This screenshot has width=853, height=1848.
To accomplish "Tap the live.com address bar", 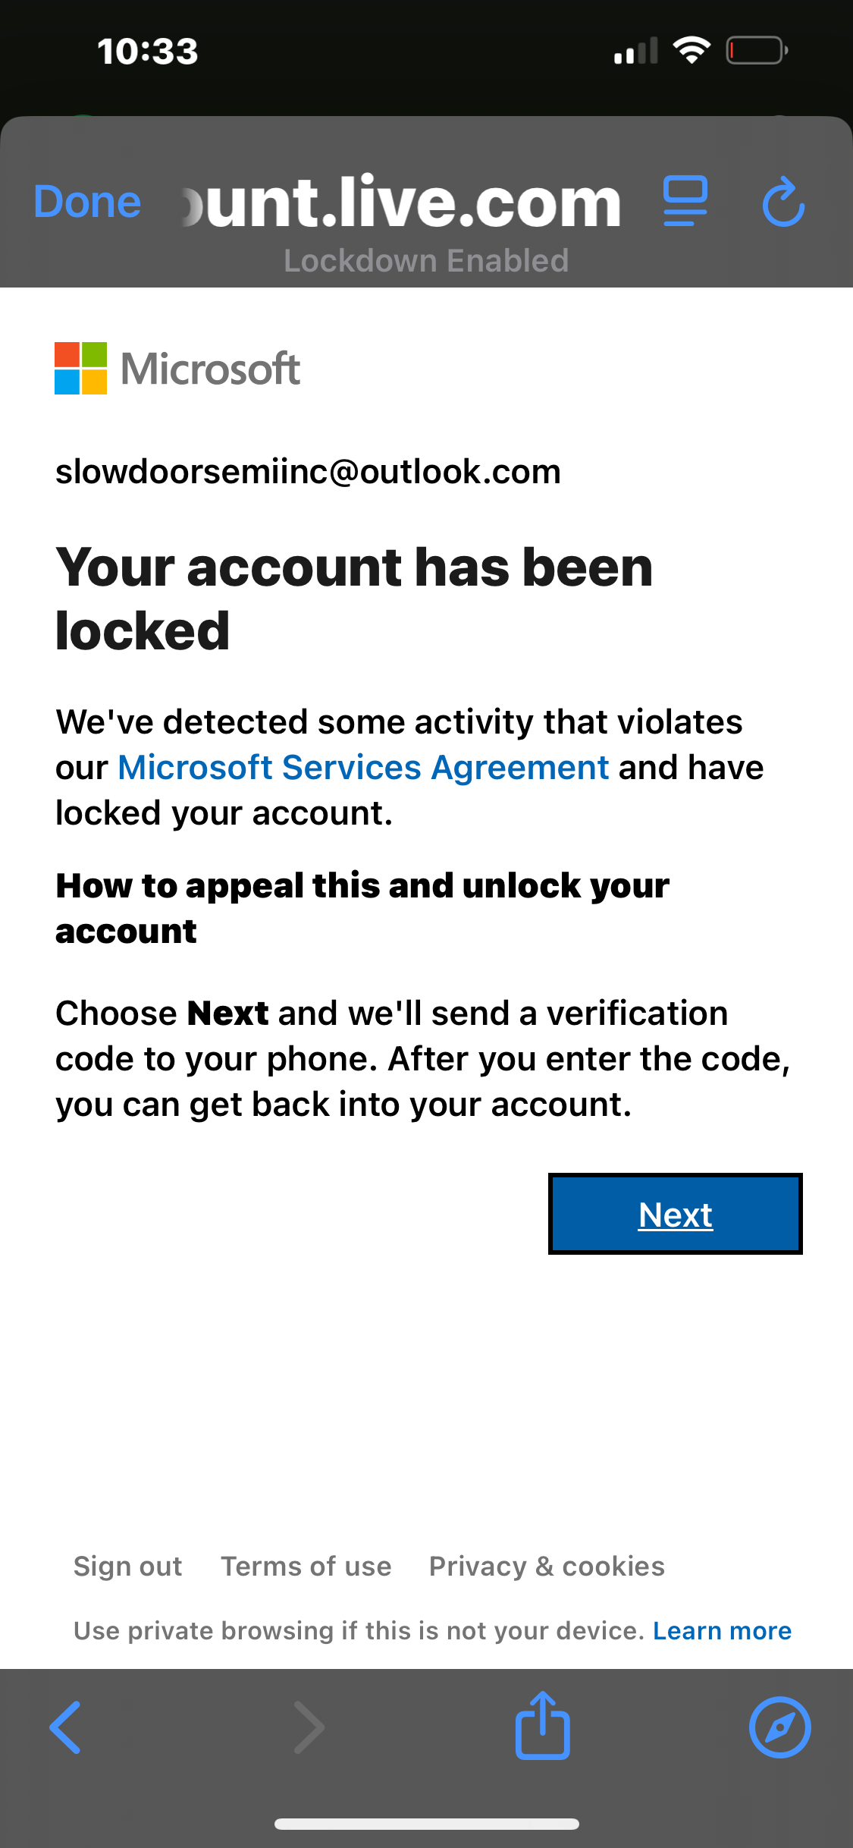I will 402,202.
